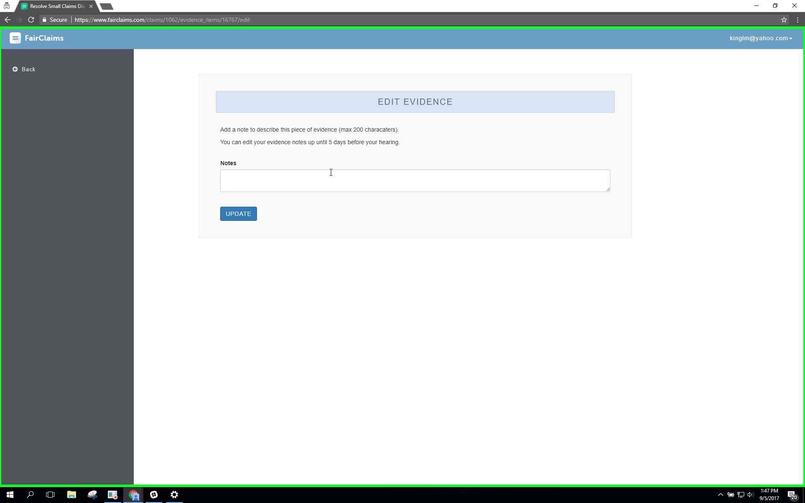Screen dimensions: 805x503
Task: Reload the page with browser refresh icon
Action: pos(31,20)
